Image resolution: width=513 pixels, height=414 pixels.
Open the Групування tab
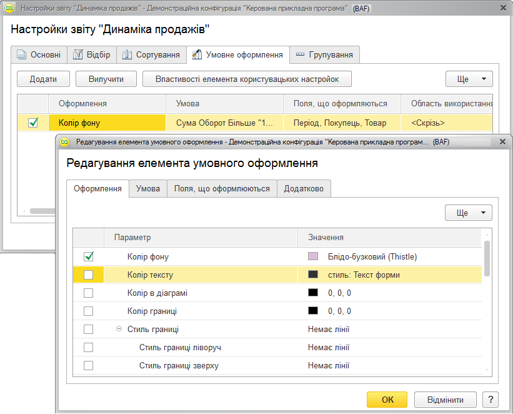tap(324, 54)
